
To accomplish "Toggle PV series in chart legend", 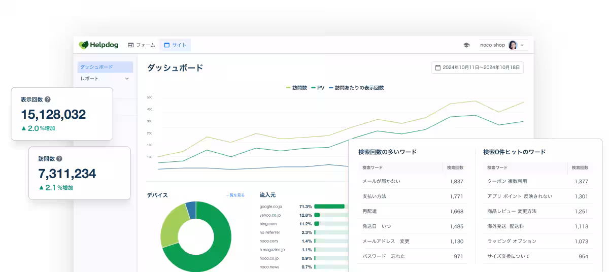I will point(318,88).
